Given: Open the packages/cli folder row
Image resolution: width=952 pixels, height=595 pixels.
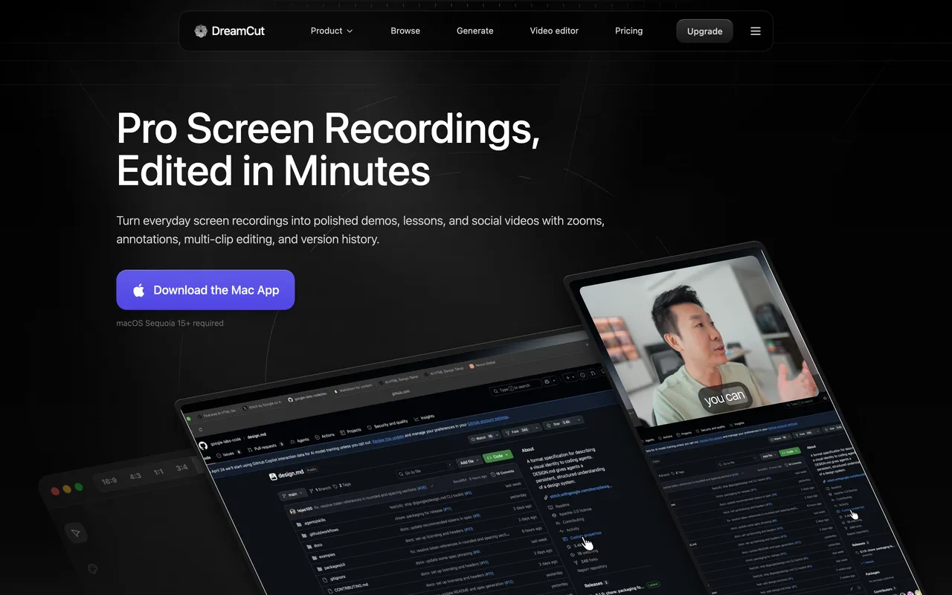Looking at the screenshot, I should 331,567.
